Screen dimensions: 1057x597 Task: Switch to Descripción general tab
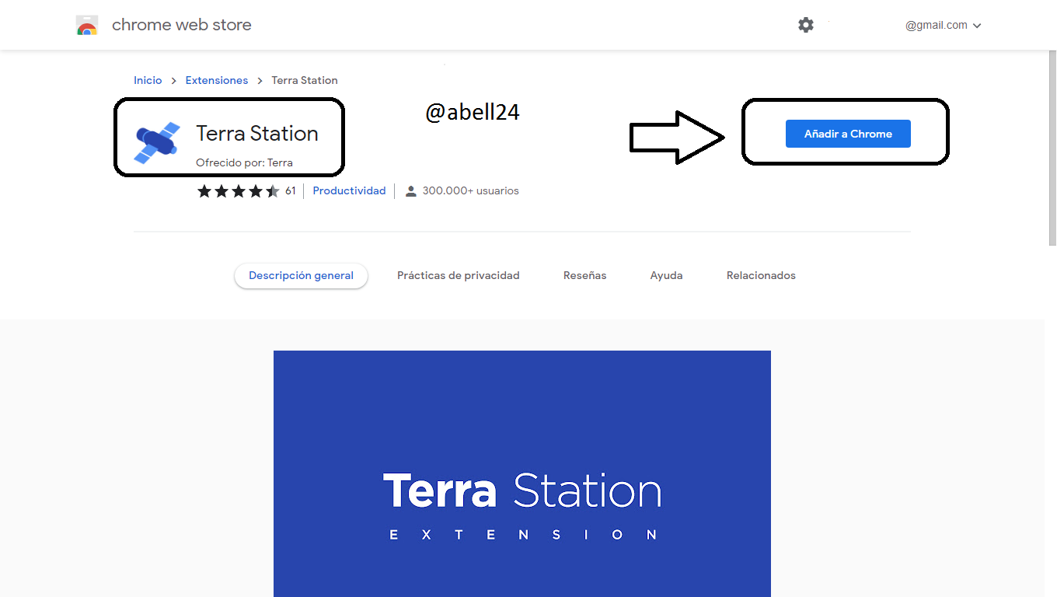coord(301,276)
